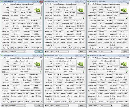Click NVIDIA logo in GTX 285 window
The height and width of the screenshot is (108, 130).
[124, 11]
